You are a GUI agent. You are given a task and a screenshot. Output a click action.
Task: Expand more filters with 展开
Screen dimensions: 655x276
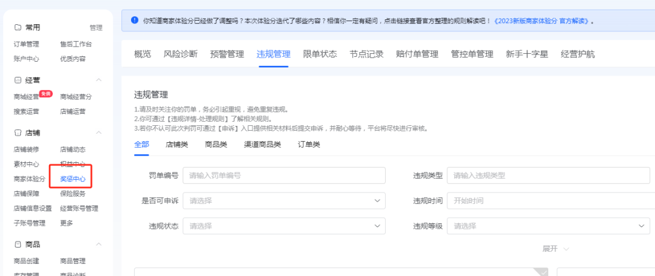tap(555, 249)
